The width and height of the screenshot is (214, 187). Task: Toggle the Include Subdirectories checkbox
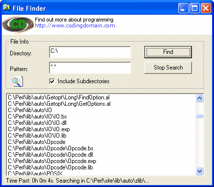[52, 81]
